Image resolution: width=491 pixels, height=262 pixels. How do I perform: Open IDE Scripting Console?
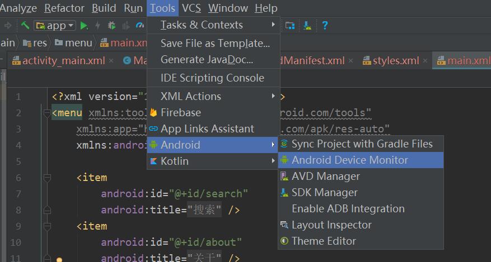(x=213, y=78)
